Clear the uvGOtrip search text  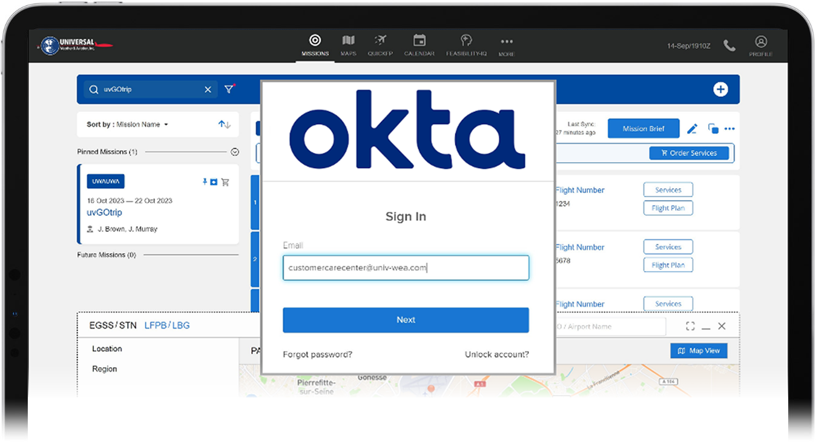pyautogui.click(x=208, y=90)
